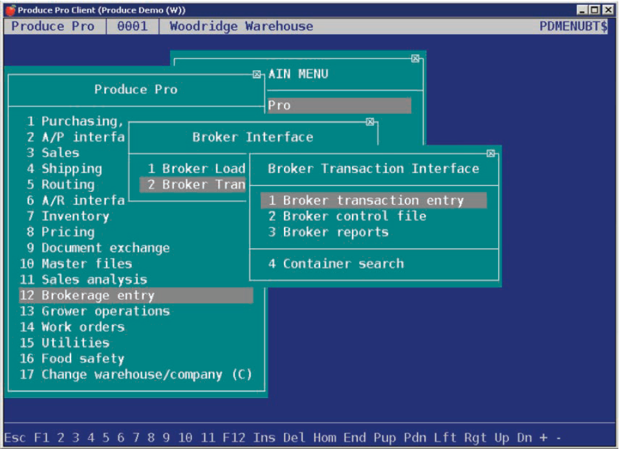Close the Produce Pro menu box
Image resolution: width=619 pixels, height=449 pixels.
[x=257, y=74]
